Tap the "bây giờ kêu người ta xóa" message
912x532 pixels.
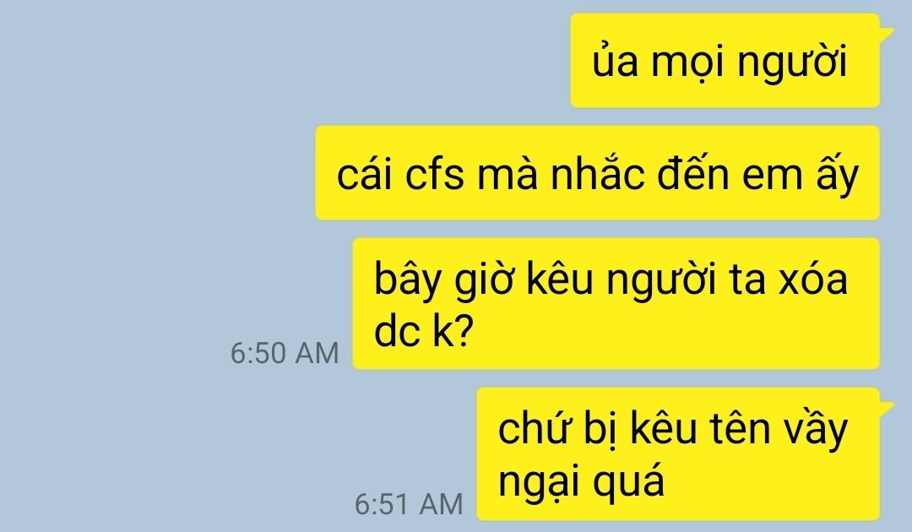616,303
